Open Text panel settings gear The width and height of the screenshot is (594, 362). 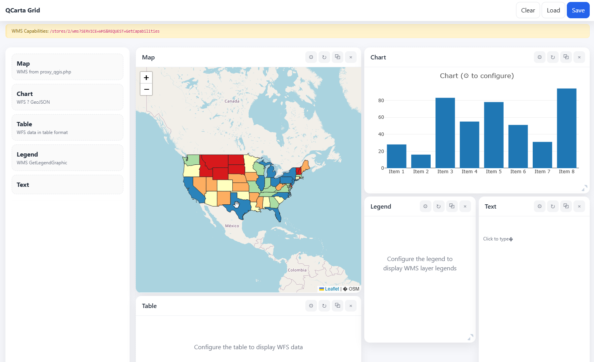pyautogui.click(x=540, y=206)
